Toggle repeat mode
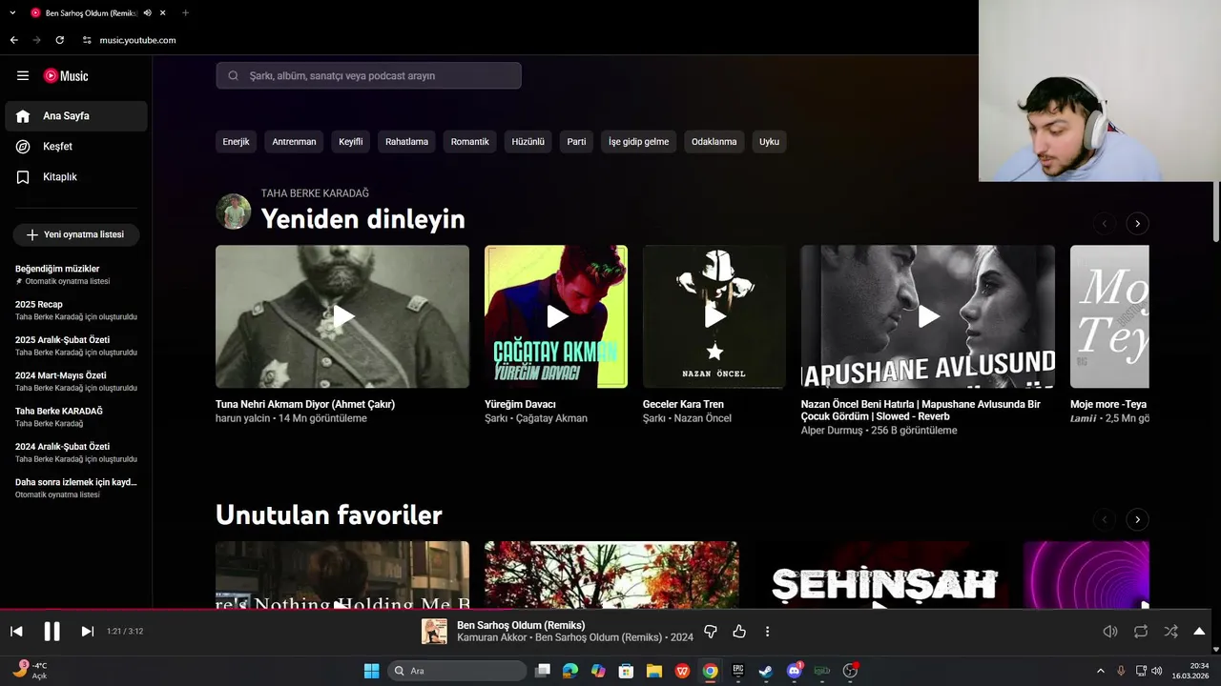1221x686 pixels. 1141,631
